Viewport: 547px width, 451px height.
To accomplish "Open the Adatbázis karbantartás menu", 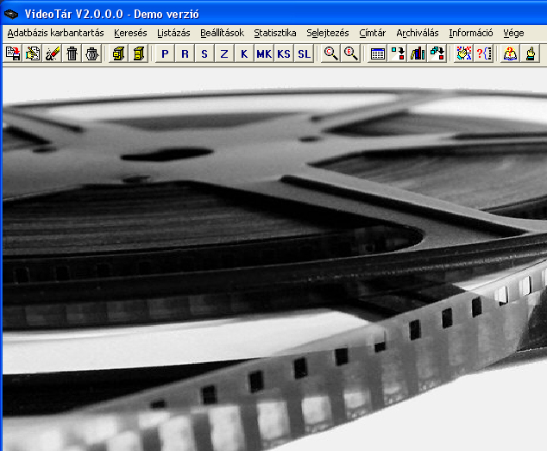I will (55, 33).
